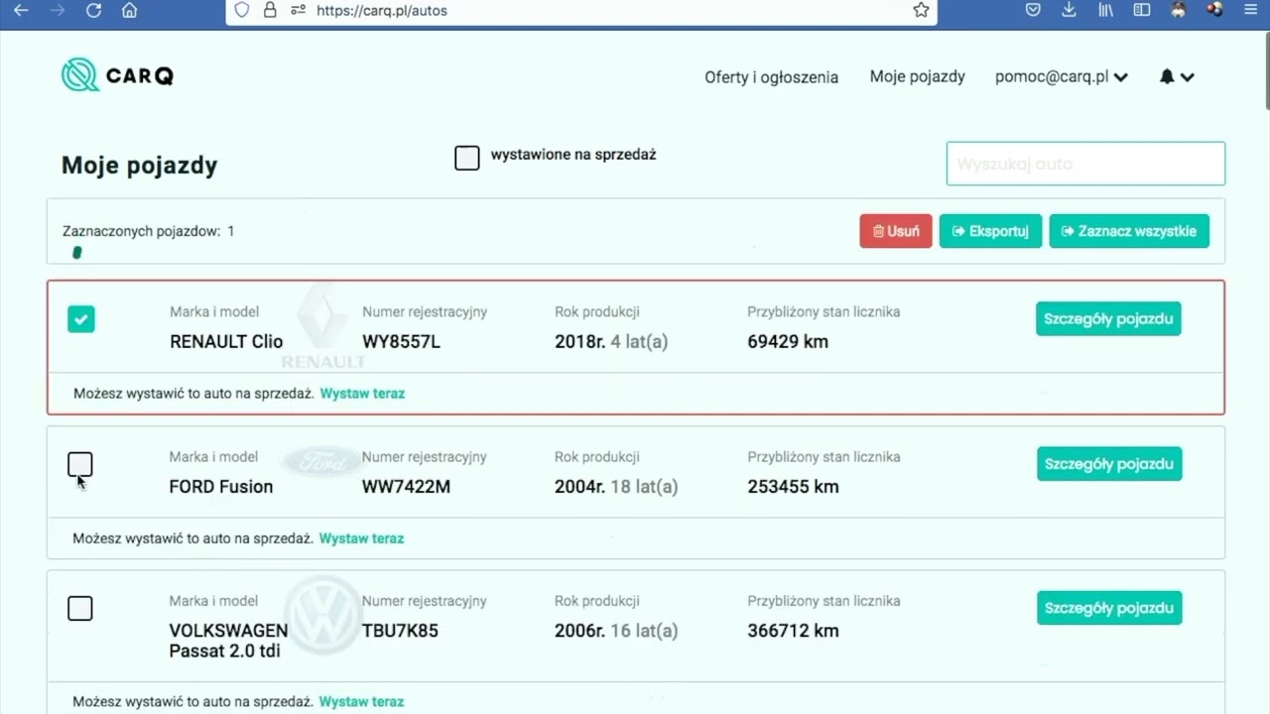Click the mileage 69429 km
The image size is (1270, 714).
(788, 342)
